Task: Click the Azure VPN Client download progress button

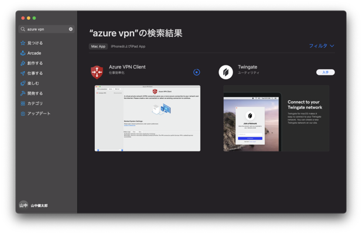Action: [196, 72]
